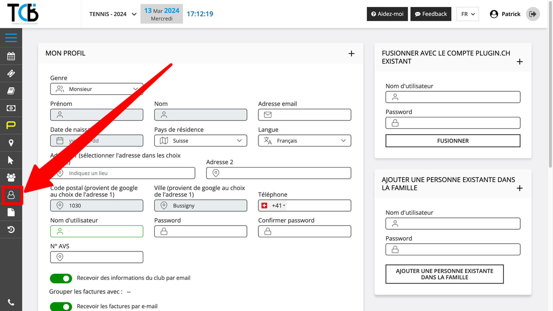Click the history clock icon in sidebar
Image resolution: width=553 pixels, height=311 pixels.
(x=11, y=230)
